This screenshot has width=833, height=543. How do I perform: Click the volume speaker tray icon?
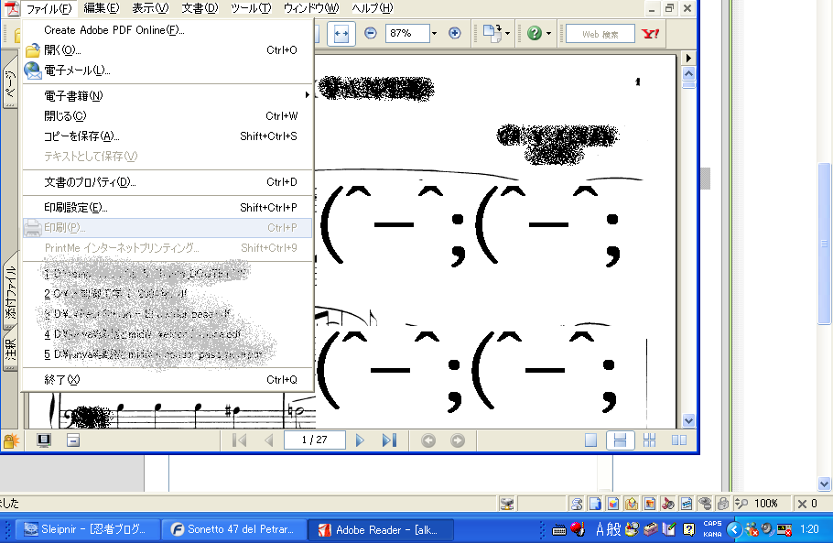[x=767, y=529]
